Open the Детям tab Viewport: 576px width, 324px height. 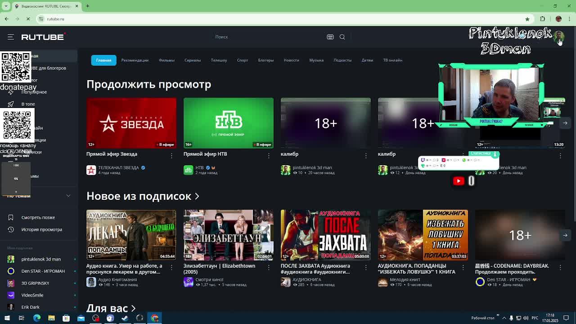[x=367, y=60]
